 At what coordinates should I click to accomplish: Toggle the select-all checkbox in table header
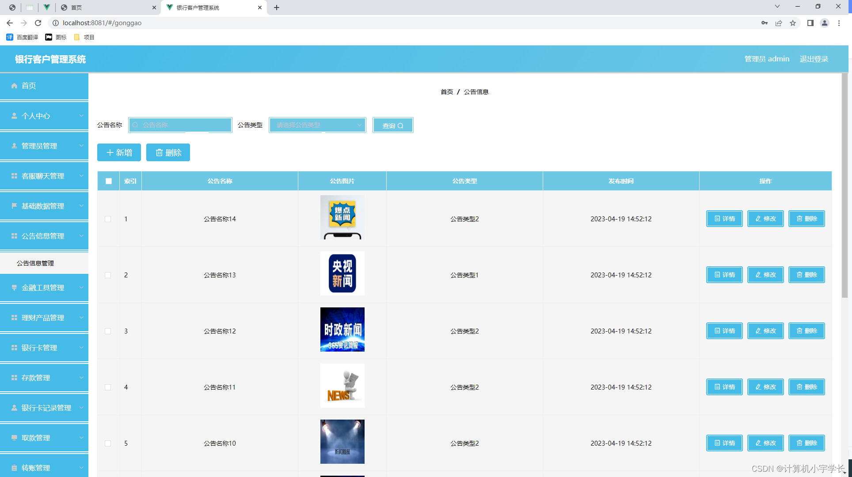(108, 181)
